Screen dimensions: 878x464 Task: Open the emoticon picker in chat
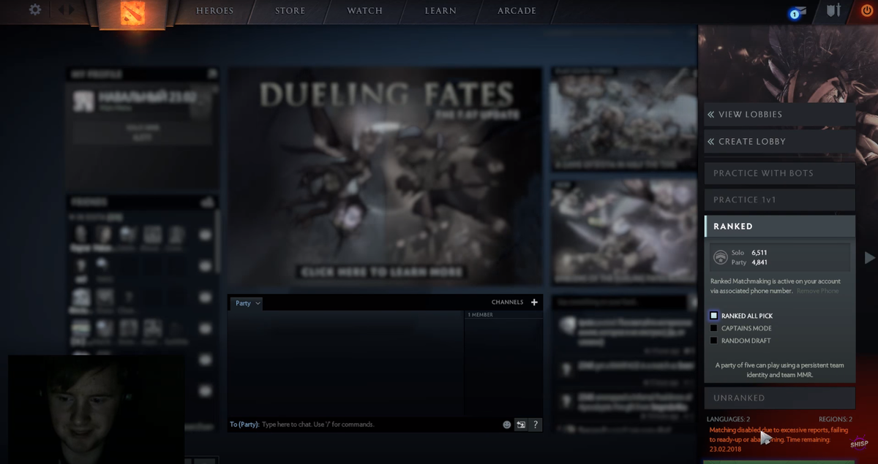pos(506,425)
